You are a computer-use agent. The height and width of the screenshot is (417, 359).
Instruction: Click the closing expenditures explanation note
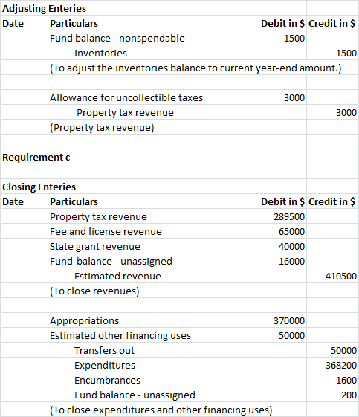161,410
